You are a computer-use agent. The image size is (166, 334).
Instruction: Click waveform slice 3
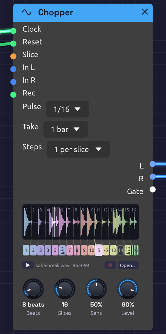41,222
